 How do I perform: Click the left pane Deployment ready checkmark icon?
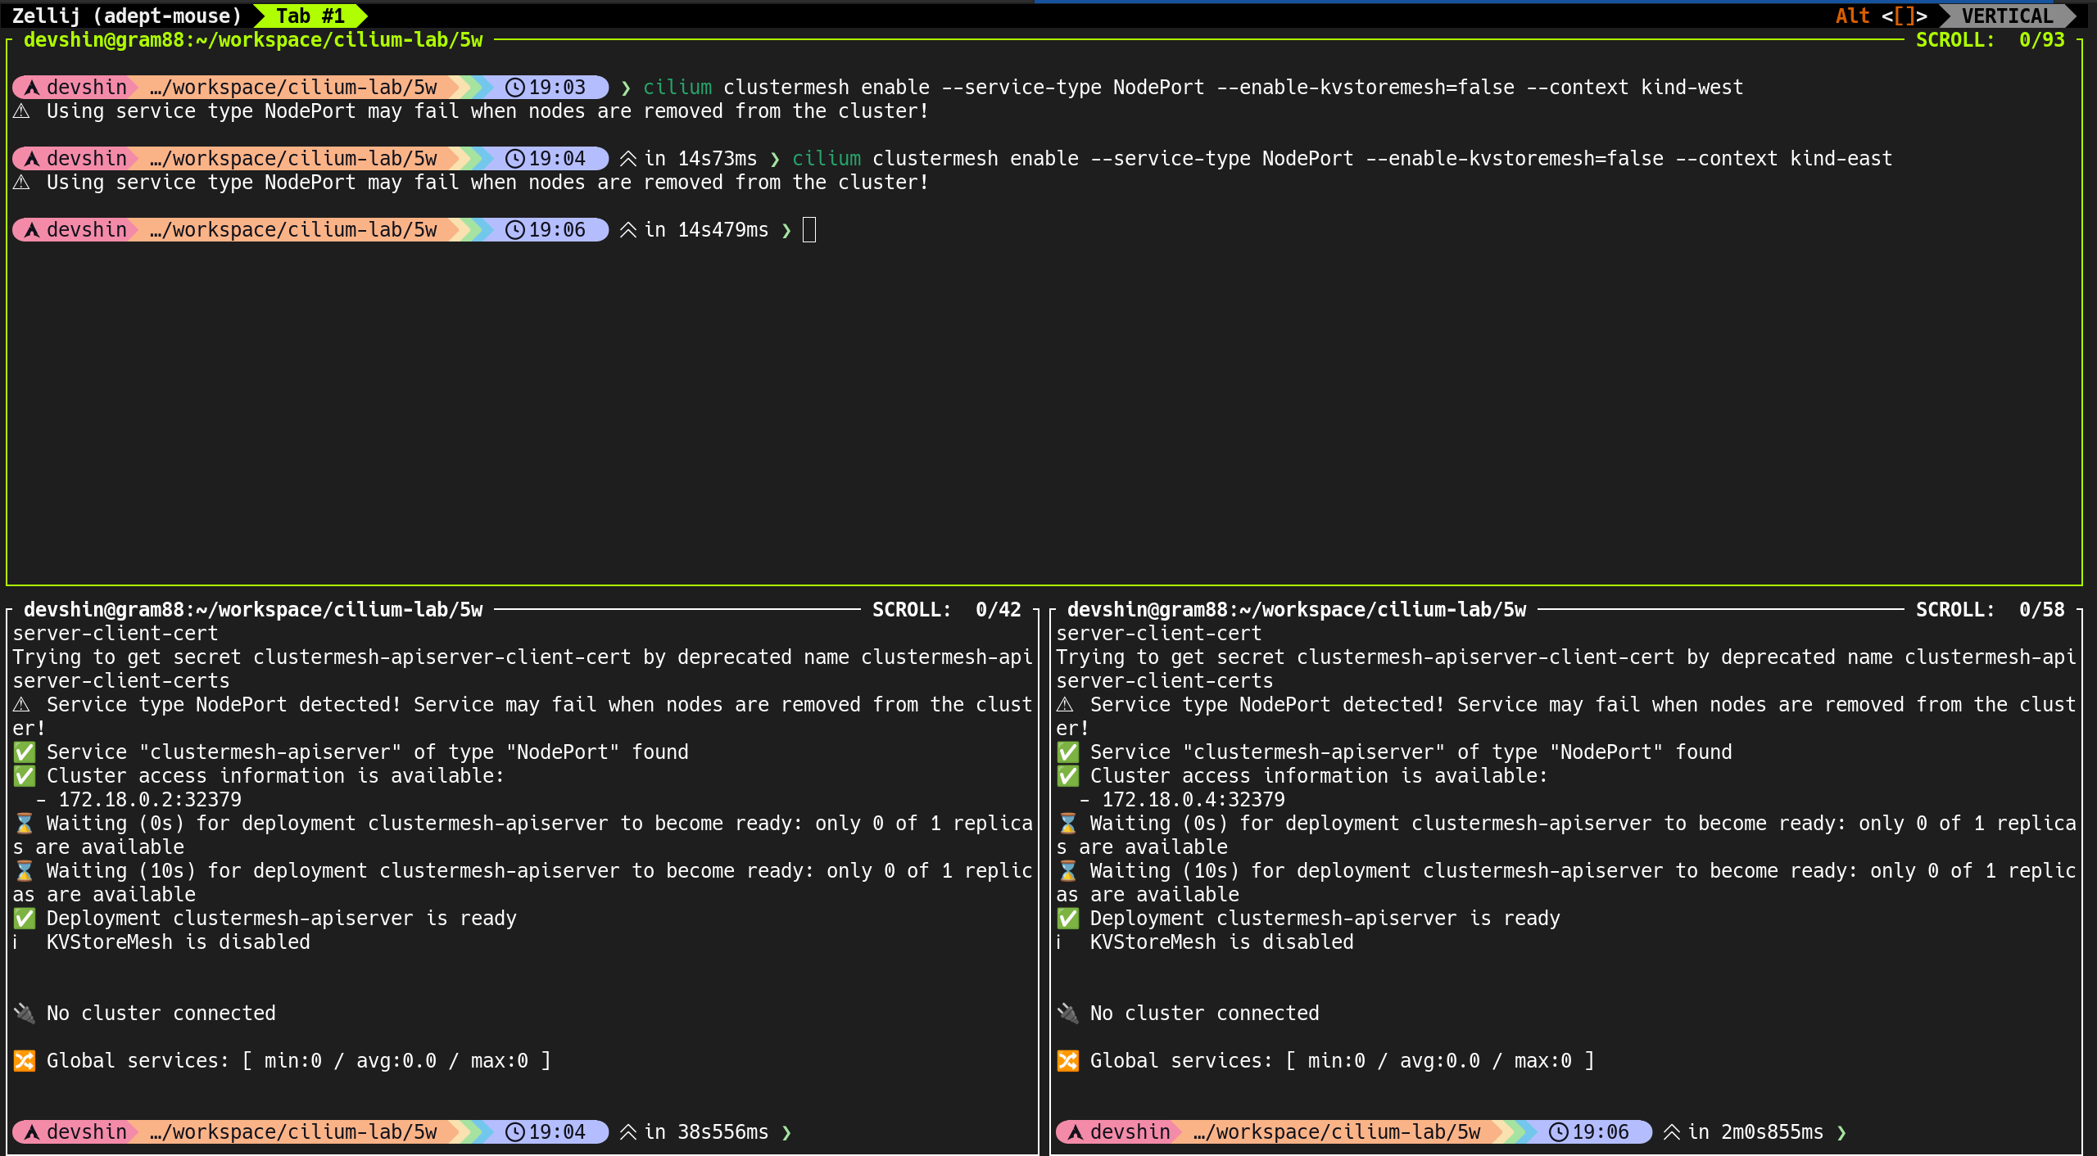click(25, 919)
